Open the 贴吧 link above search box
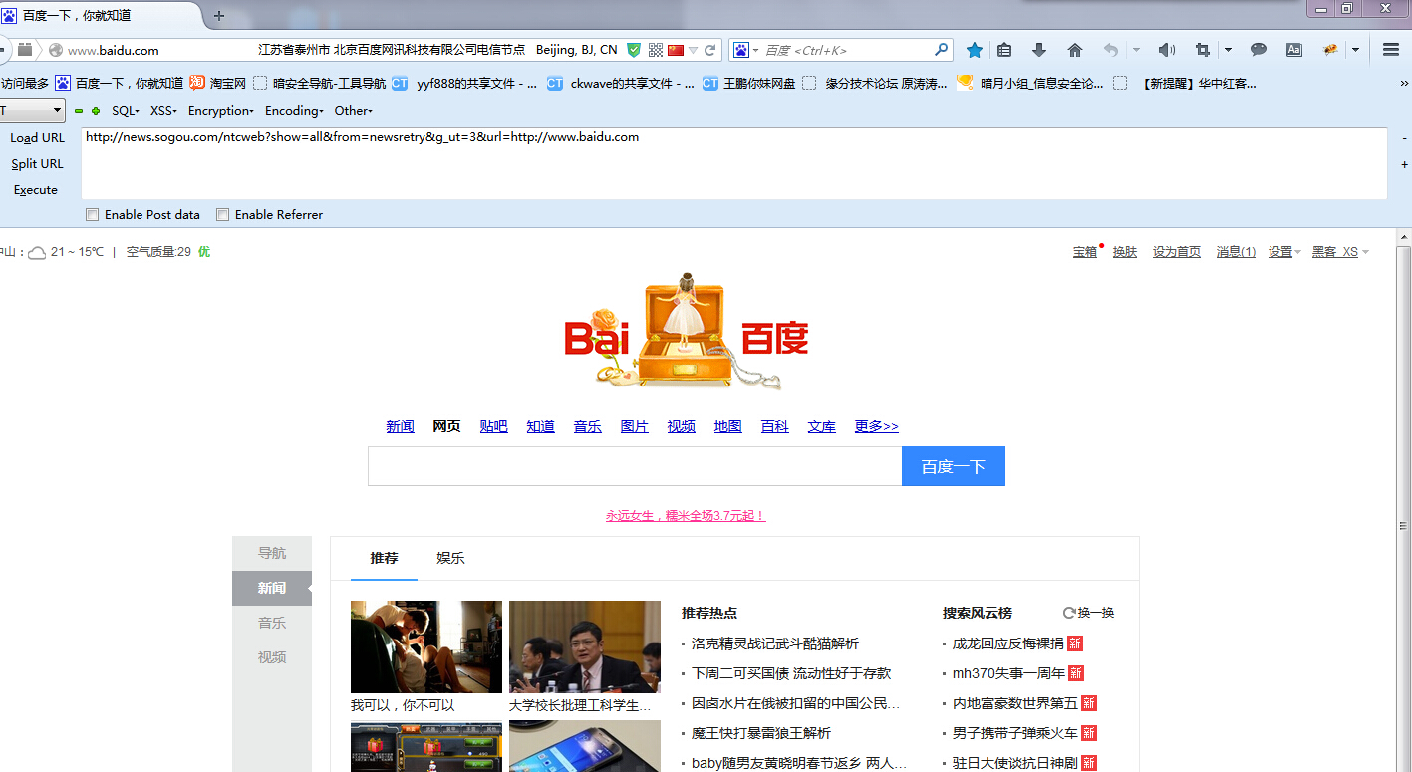This screenshot has height=772, width=1412. click(493, 426)
